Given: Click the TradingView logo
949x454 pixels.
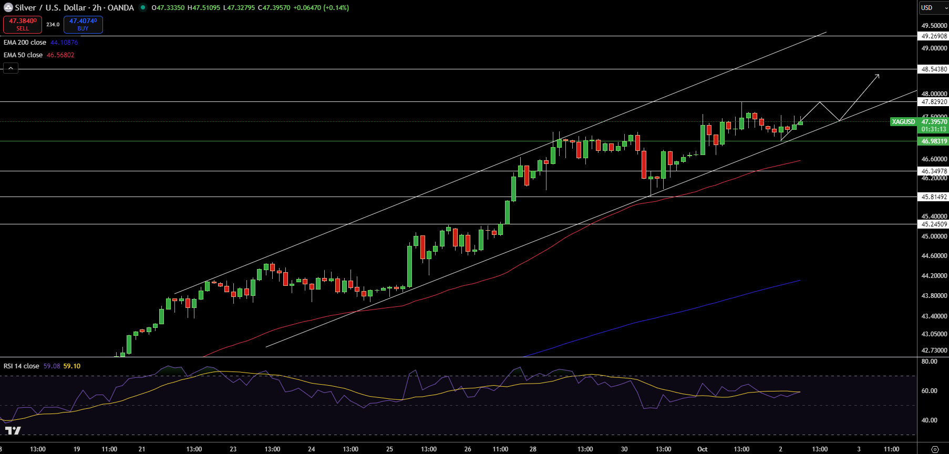Looking at the screenshot, I should click(x=13, y=431).
